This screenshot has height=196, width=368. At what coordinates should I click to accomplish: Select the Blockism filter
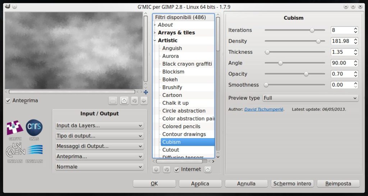pyautogui.click(x=173, y=72)
